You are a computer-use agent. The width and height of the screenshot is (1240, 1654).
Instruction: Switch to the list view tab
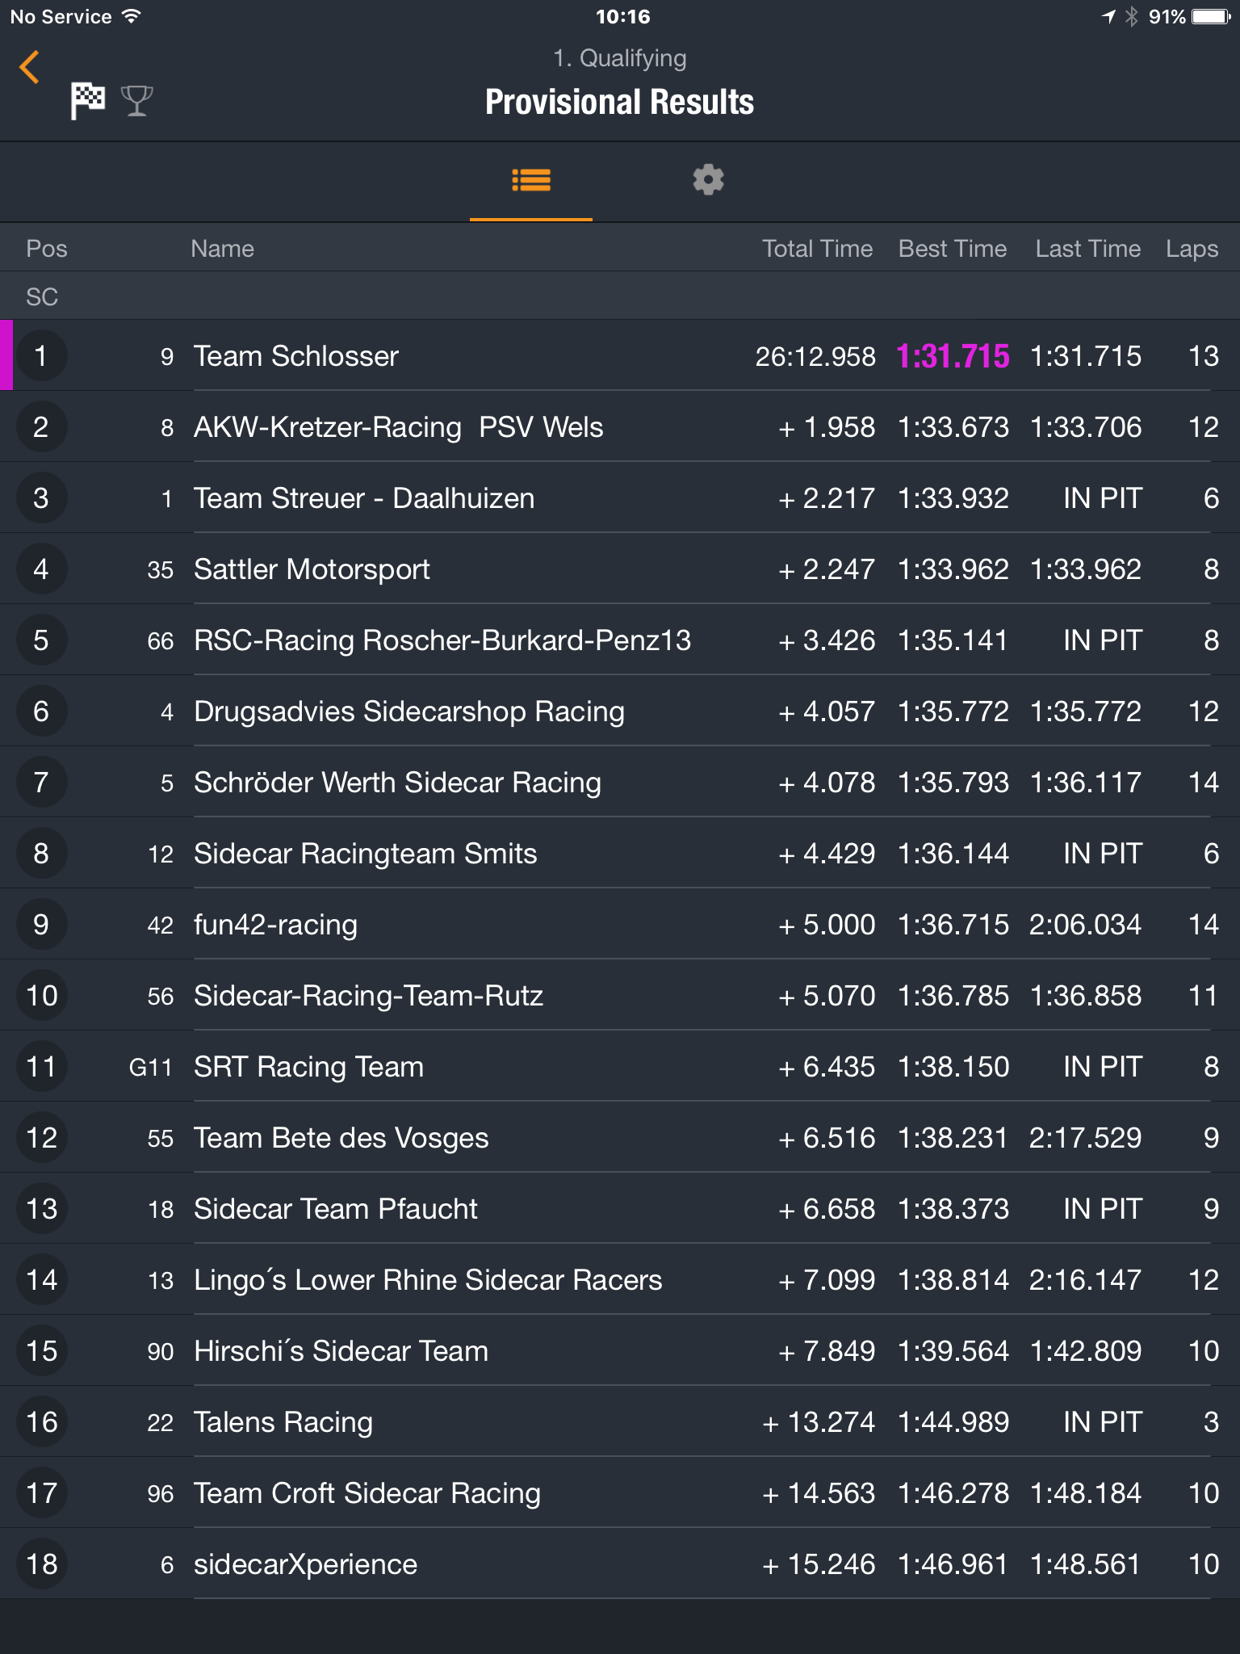[x=531, y=181]
